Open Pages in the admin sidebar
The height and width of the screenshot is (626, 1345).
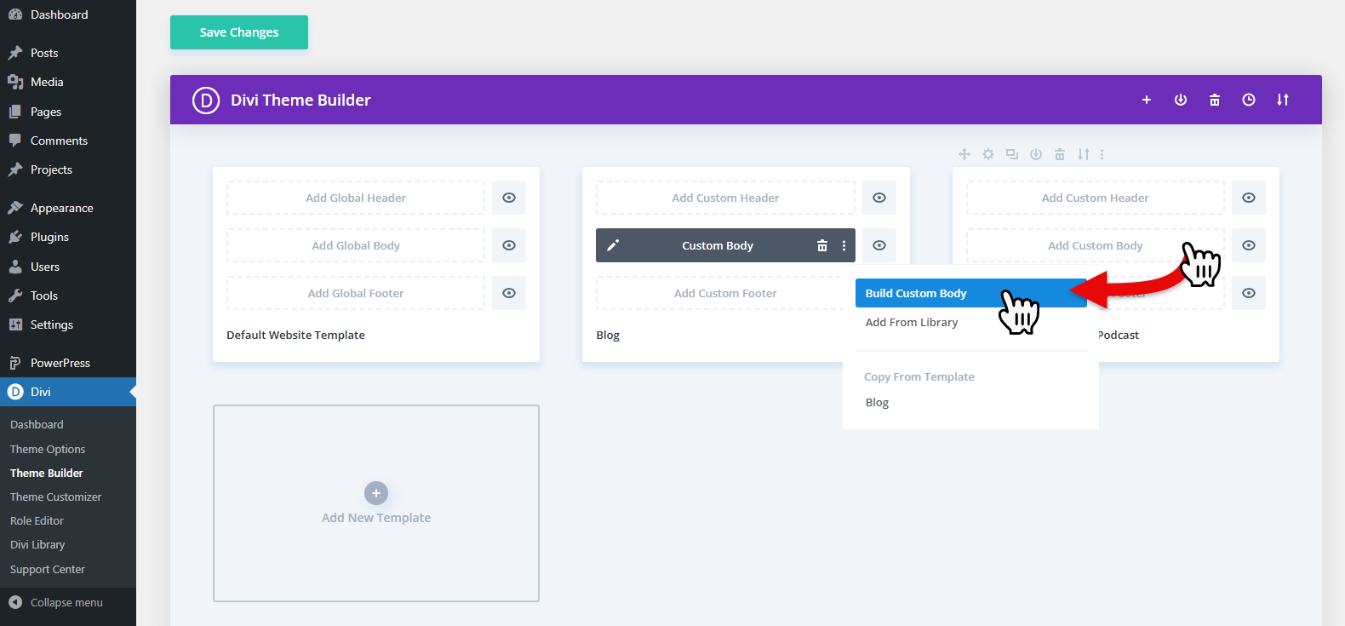pos(68,112)
